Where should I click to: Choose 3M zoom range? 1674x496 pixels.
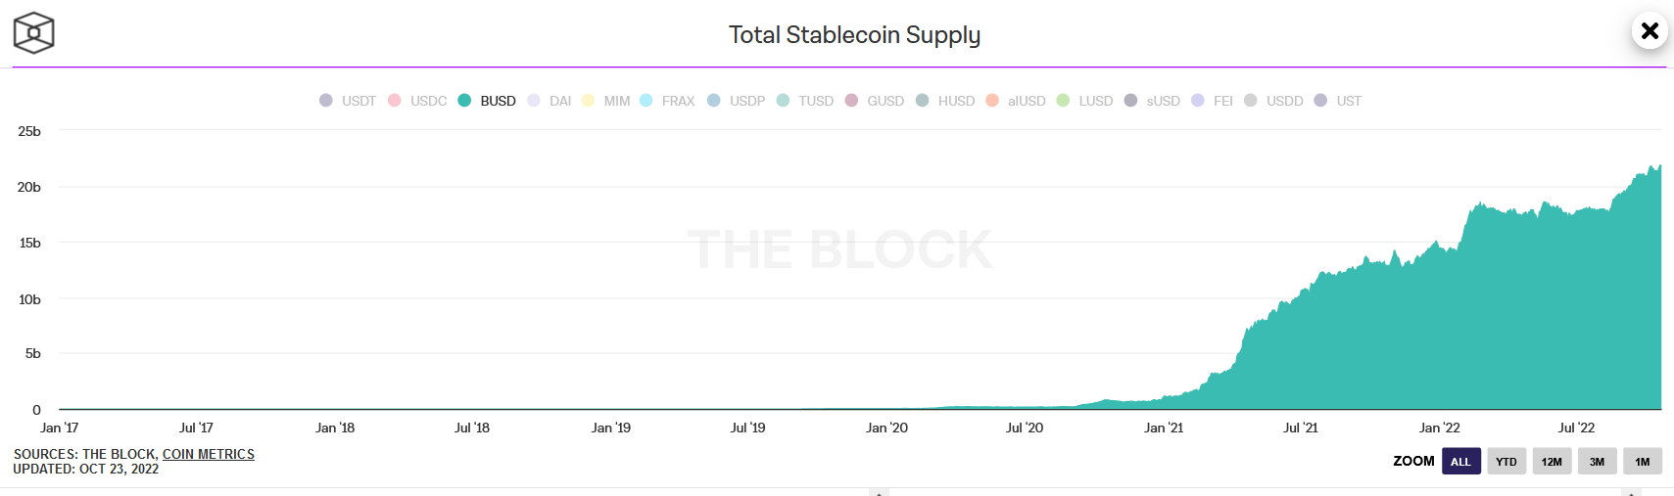(1597, 462)
